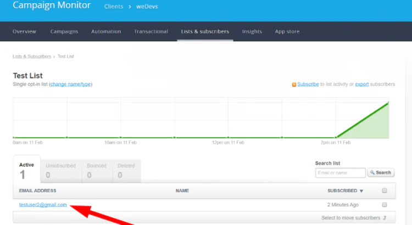Click the graph point at 12pm on 11 Feb
Image resolution: width=412 pixels, height=225 pixels.
coord(228,137)
